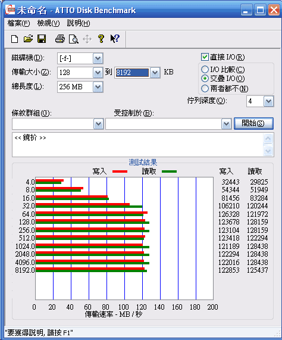Viewport: 282px width, 340px height.
Task: Select the I/O 比較 radio button
Action: point(205,70)
